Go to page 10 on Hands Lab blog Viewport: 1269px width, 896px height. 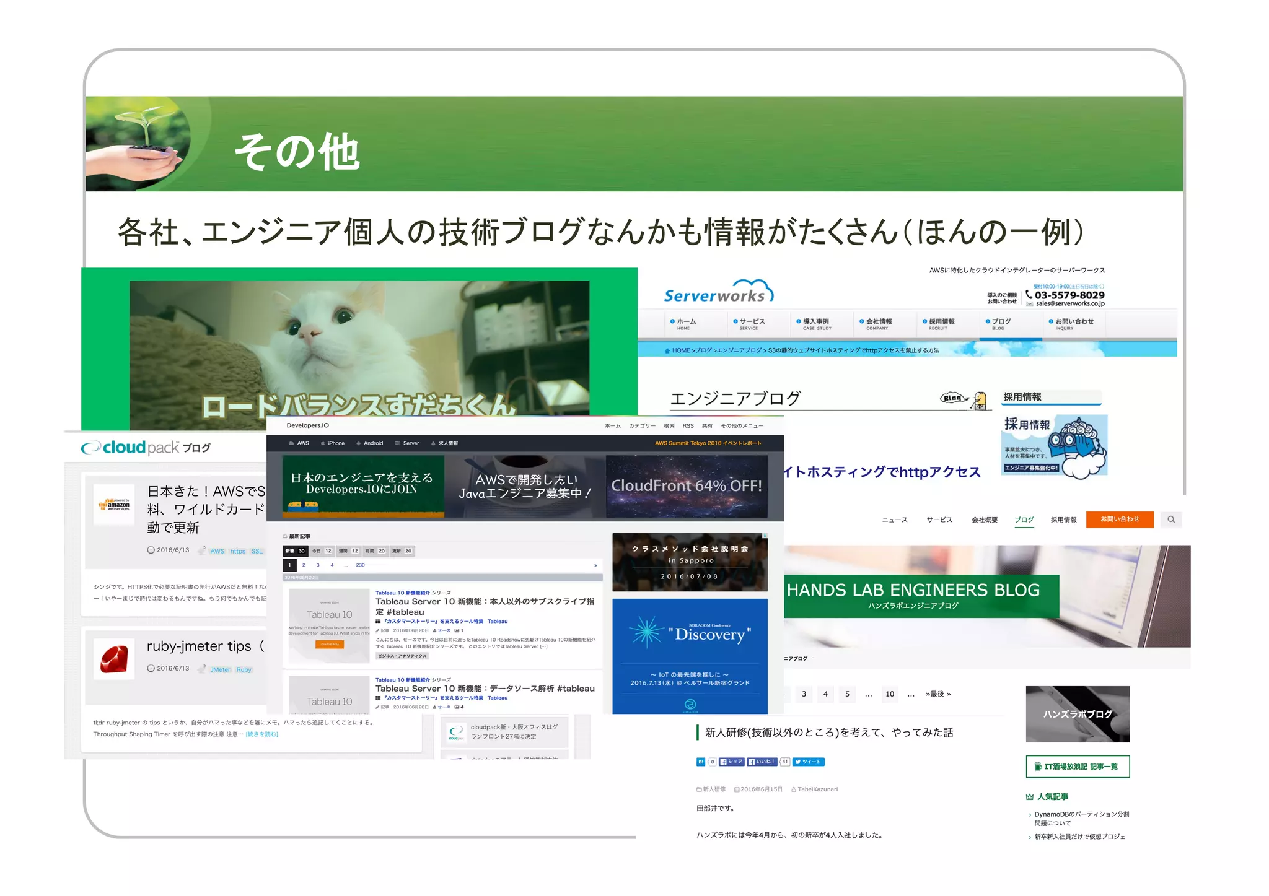(889, 694)
